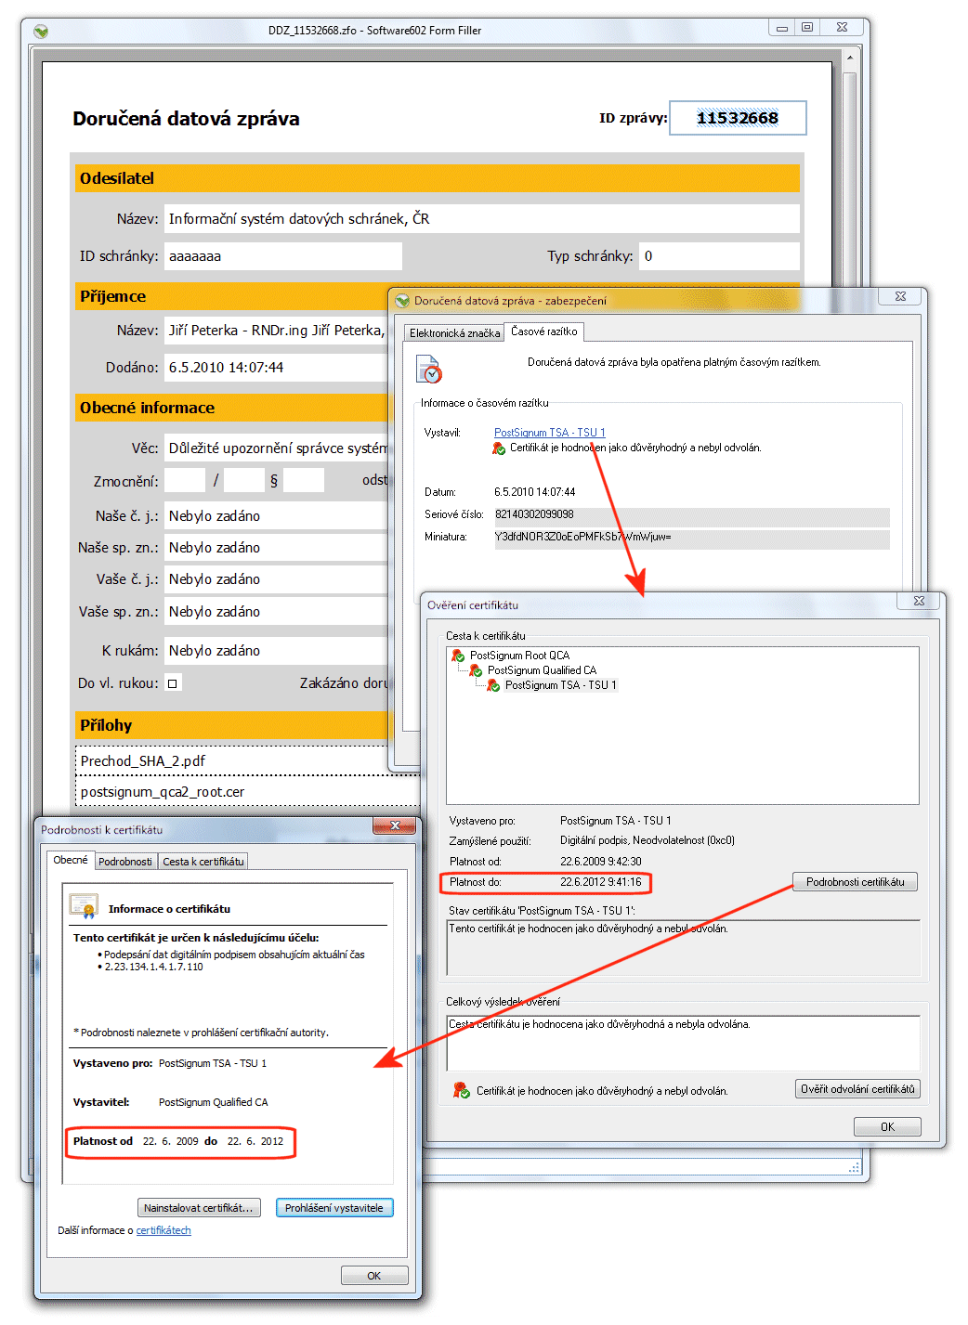Open the certifikátech help link
968x1325 pixels.
[164, 1230]
